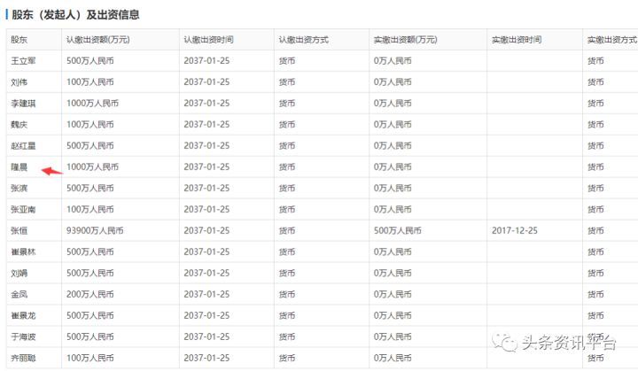Select shareholder name 齐丽聪
This screenshot has height=371, width=638.
coord(23,358)
